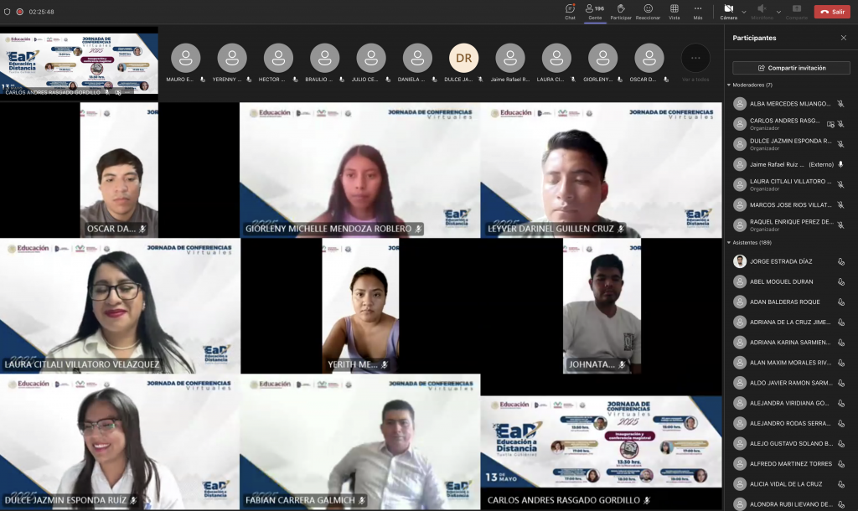858x511 pixels.
Task: Collapse the Asistentes (189) section
Action: click(x=729, y=242)
